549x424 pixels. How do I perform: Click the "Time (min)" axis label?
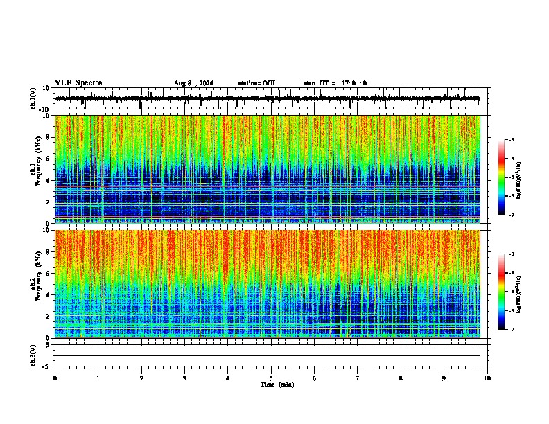pyautogui.click(x=277, y=385)
